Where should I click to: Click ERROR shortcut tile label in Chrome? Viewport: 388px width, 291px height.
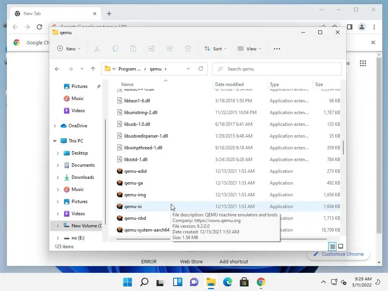149,261
